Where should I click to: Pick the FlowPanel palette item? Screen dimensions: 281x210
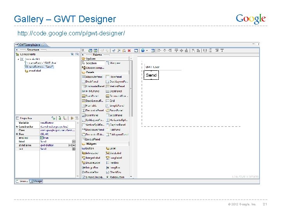[114, 77]
